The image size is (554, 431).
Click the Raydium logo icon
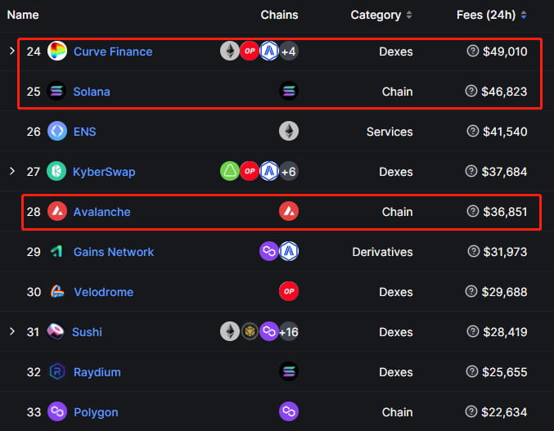click(x=57, y=372)
